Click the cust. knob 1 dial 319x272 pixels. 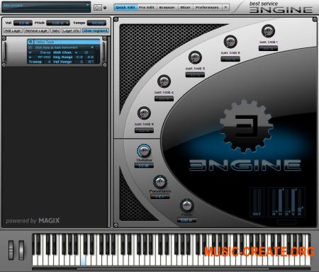(x=268, y=31)
